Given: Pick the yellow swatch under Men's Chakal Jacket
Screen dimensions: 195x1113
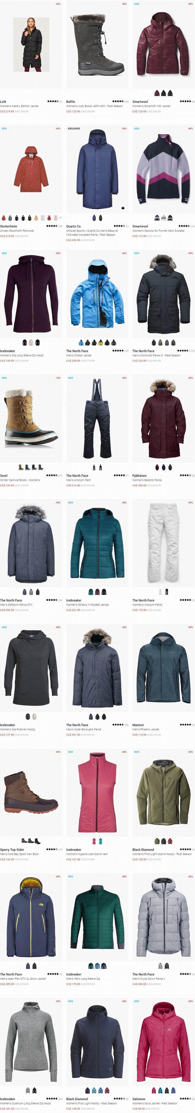Looking at the screenshot, I should pyautogui.click(x=101, y=343).
